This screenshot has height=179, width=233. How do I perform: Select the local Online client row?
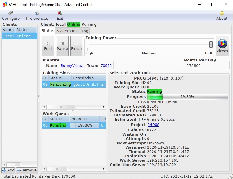click(20, 36)
